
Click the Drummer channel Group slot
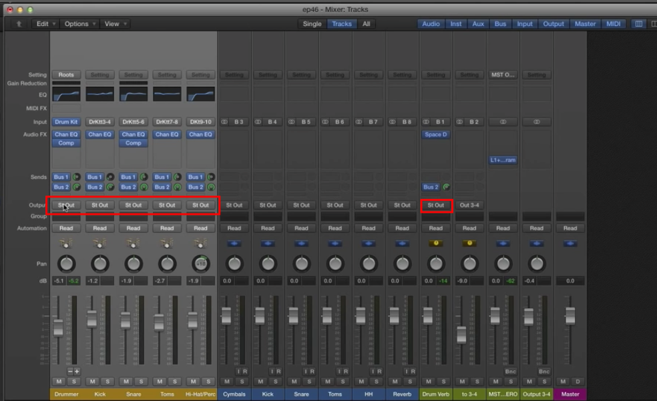66,216
